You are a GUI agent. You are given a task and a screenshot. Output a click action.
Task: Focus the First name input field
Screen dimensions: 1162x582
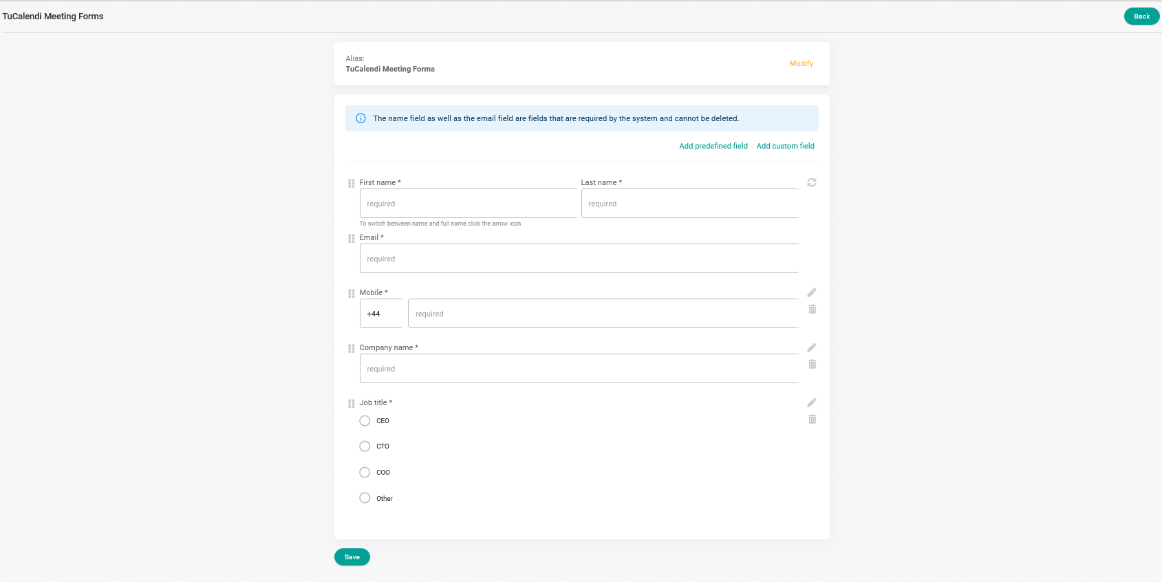[x=469, y=204]
